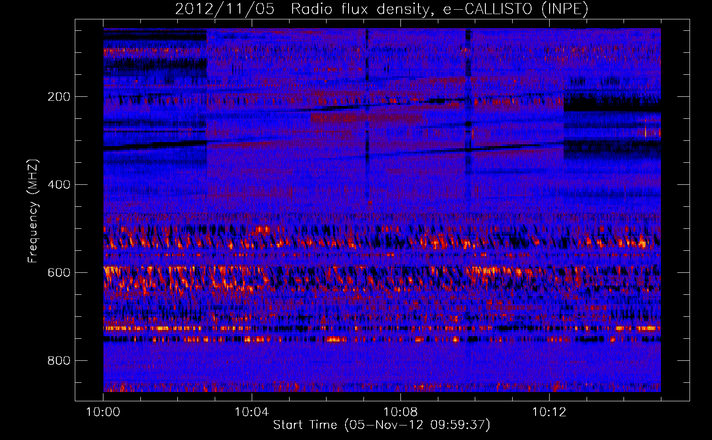The width and height of the screenshot is (712, 440).
Task: Click the 10:04 time tick label
Action: click(252, 412)
